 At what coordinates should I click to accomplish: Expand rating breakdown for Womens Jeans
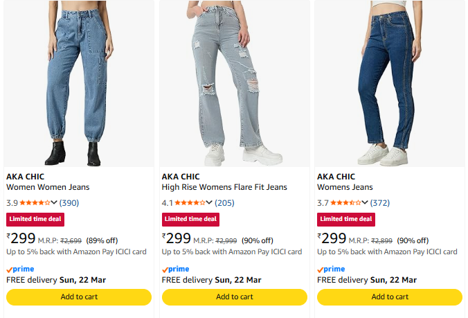[365, 203]
